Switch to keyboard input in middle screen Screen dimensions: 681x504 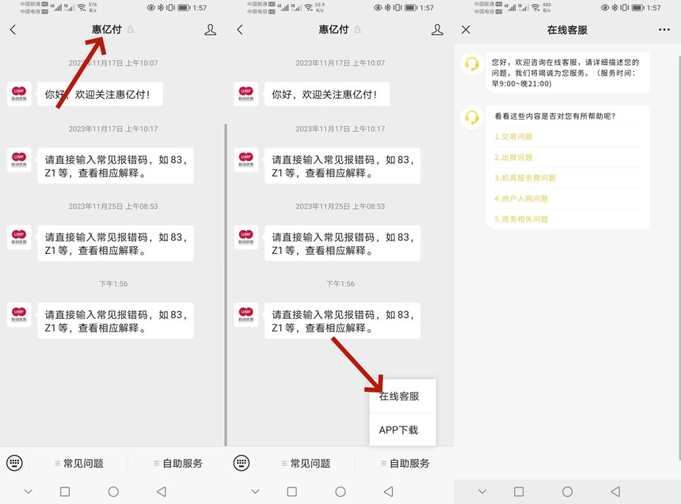pyautogui.click(x=242, y=463)
